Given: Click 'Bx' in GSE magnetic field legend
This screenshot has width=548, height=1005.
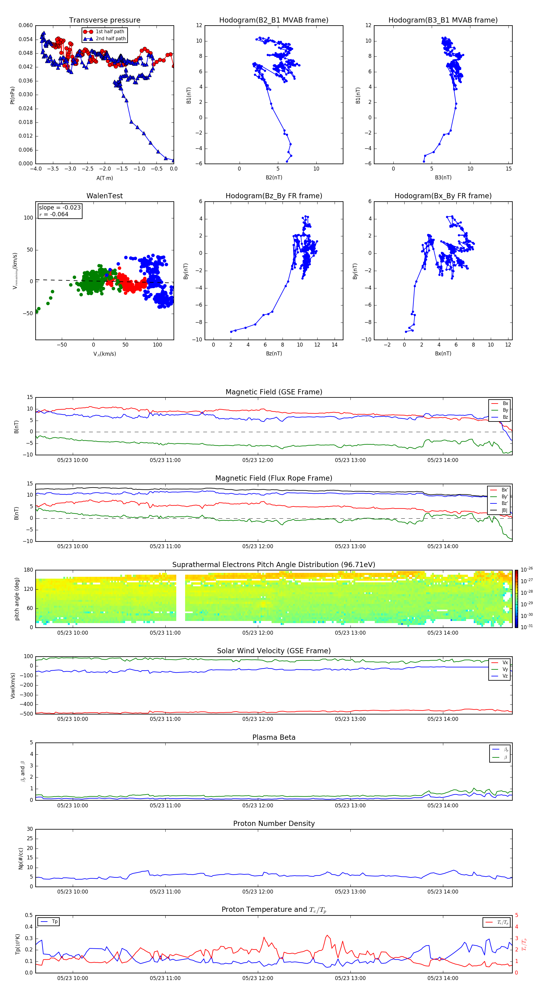Looking at the screenshot, I should tap(505, 404).
